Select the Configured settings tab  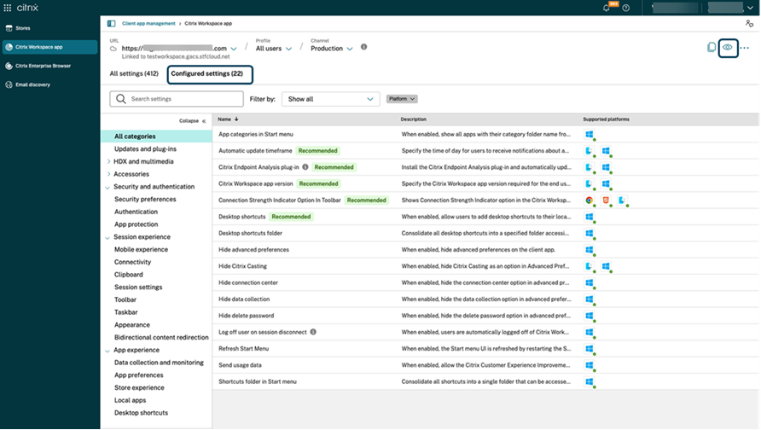click(207, 74)
